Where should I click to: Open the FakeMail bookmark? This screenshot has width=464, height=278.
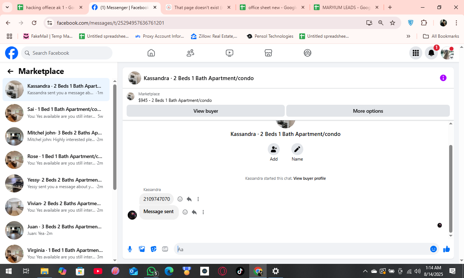48,36
